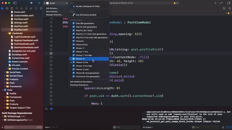
Task: Expand the SocialTests folder
Action: 5,72
